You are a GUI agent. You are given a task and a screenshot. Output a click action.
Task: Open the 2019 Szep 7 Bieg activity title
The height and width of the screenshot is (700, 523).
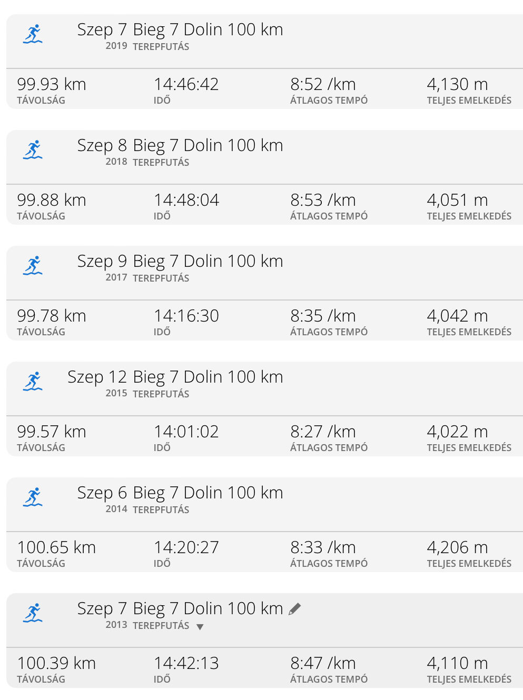(x=180, y=30)
